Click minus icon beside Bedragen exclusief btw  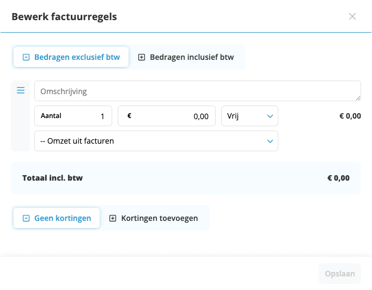[x=26, y=57]
